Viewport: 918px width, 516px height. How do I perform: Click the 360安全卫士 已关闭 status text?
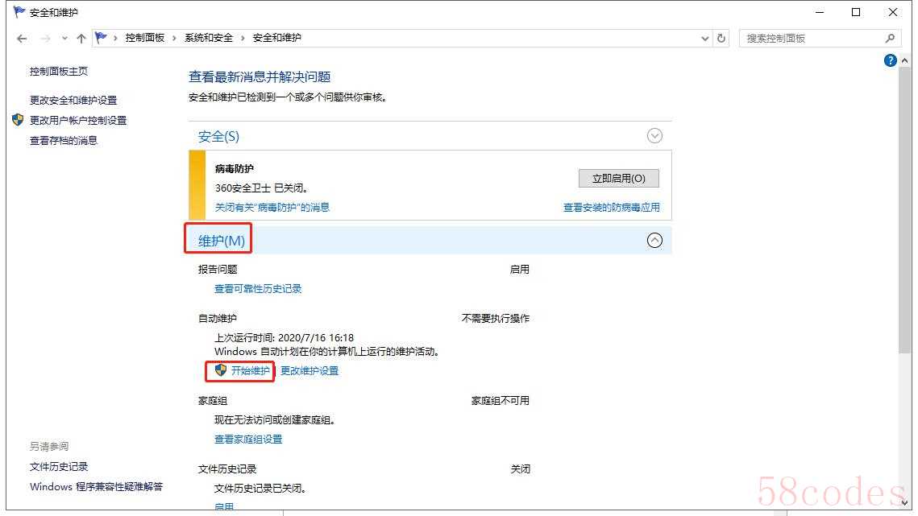[x=262, y=188]
